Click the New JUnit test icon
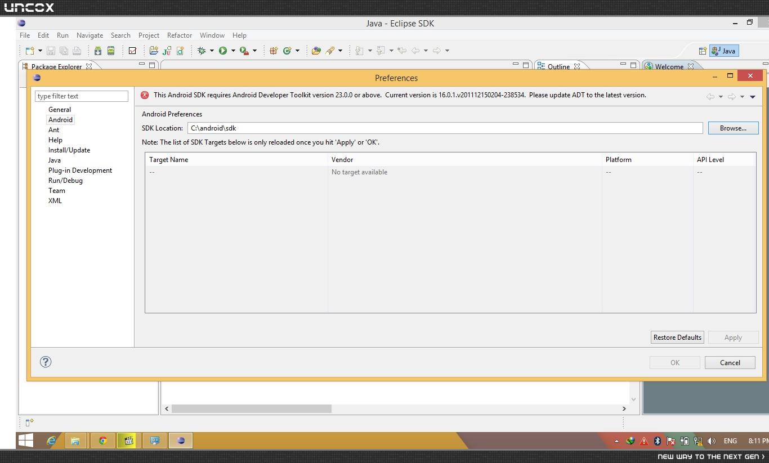 pos(167,51)
